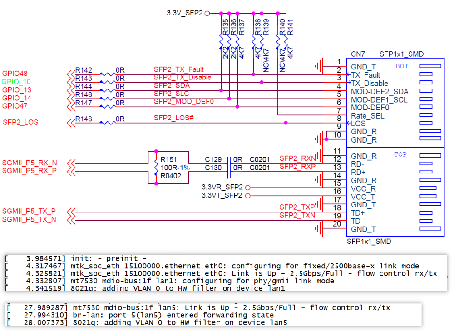The height and width of the screenshot is (331, 454).
Task: Click the SFP2_TX_Fault net name
Action: (x=178, y=69)
